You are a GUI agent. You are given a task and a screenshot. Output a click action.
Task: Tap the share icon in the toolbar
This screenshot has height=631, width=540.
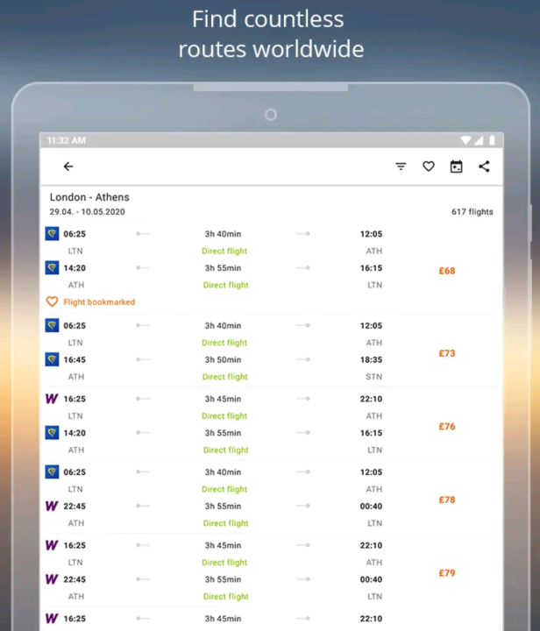[484, 167]
